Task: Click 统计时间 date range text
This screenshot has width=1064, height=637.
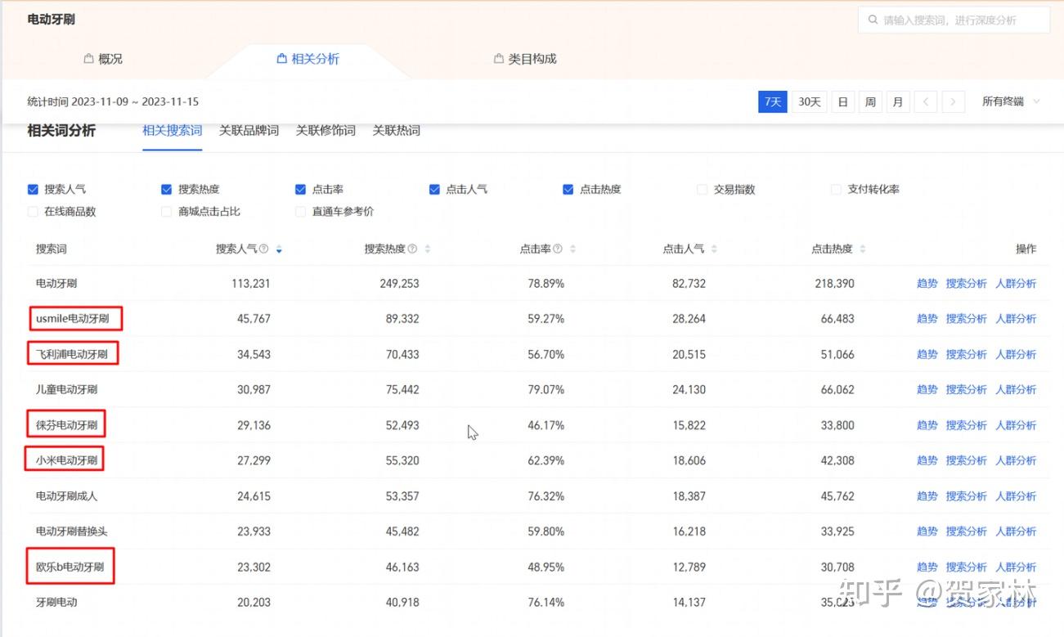Action: click(x=113, y=102)
